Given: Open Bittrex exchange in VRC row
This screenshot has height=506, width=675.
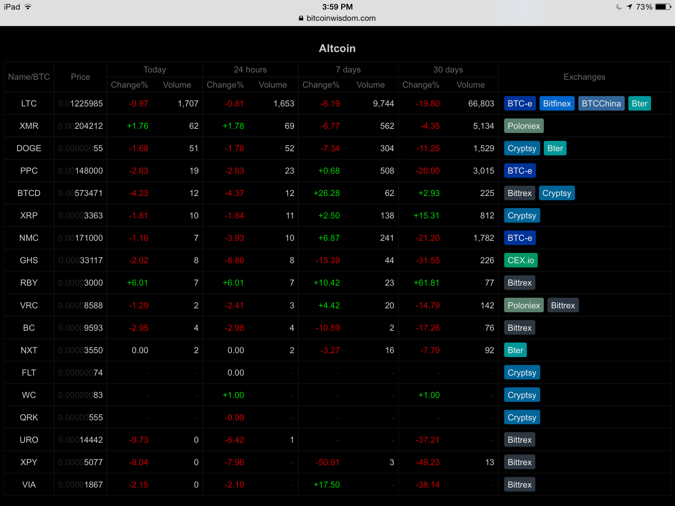Looking at the screenshot, I should (x=563, y=305).
